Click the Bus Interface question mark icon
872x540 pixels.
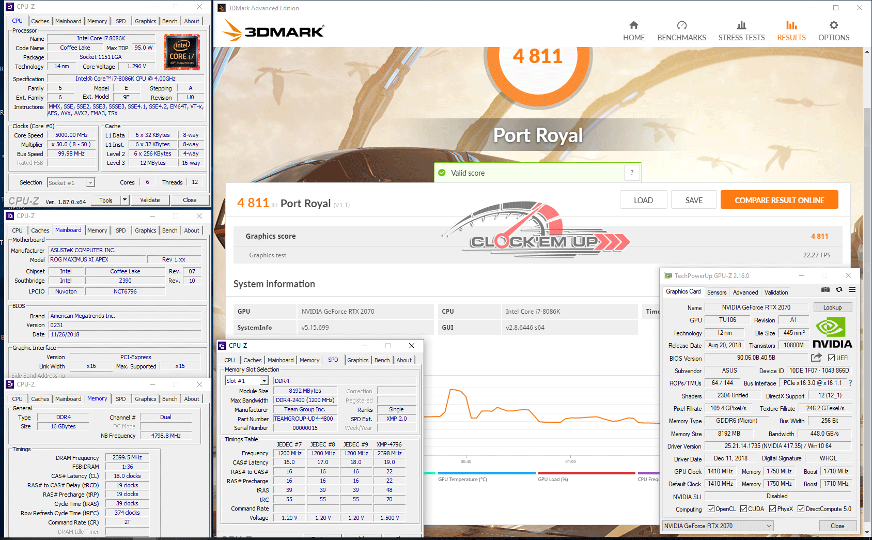pyautogui.click(x=850, y=383)
